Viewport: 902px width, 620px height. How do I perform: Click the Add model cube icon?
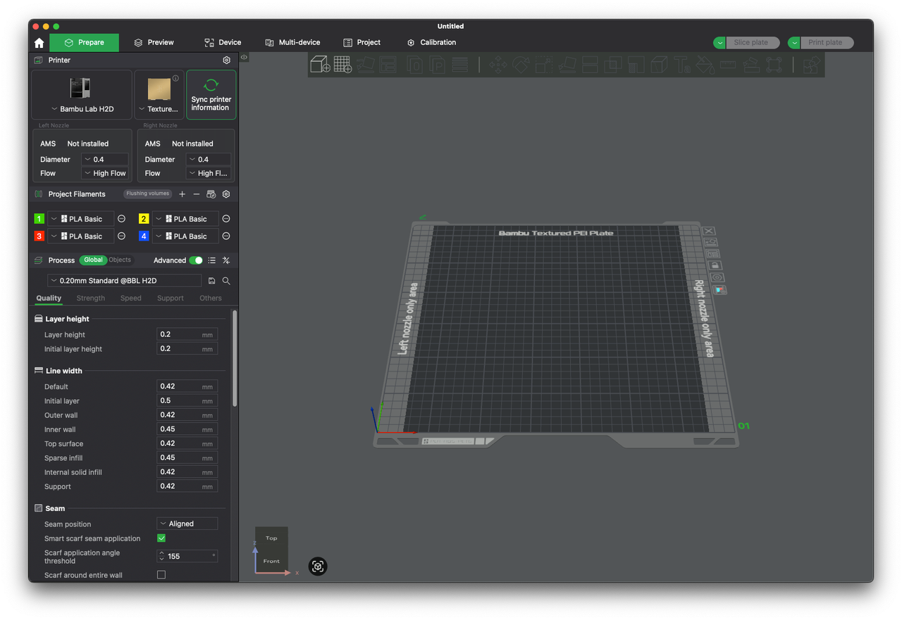point(321,65)
